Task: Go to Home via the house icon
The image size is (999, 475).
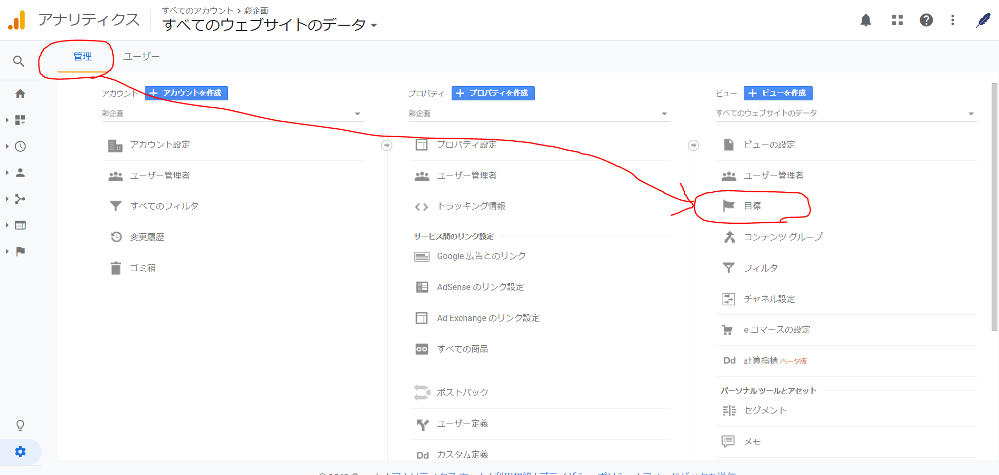Action: tap(20, 94)
